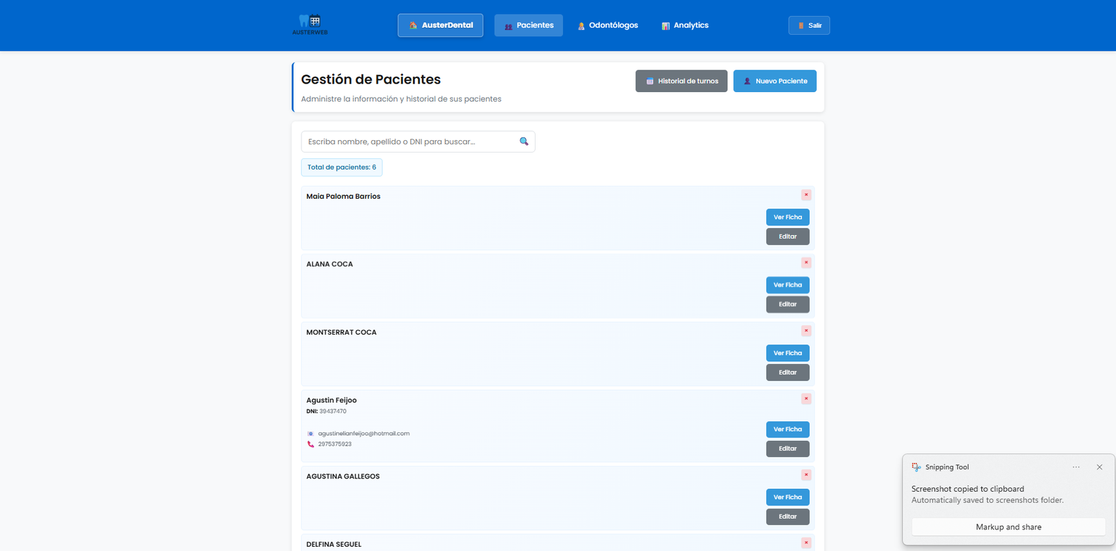Click Markup and share in Snipping Tool
The width and height of the screenshot is (1116, 551).
[x=1009, y=527]
